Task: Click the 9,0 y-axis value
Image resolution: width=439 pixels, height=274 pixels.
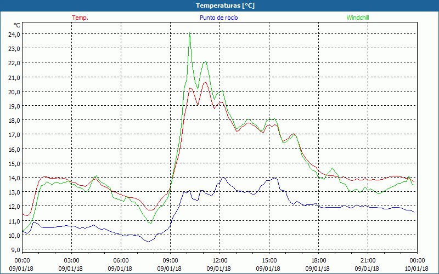Action: tap(15, 250)
